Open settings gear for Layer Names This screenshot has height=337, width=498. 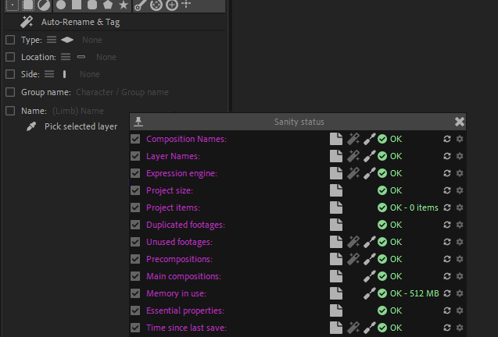click(460, 156)
